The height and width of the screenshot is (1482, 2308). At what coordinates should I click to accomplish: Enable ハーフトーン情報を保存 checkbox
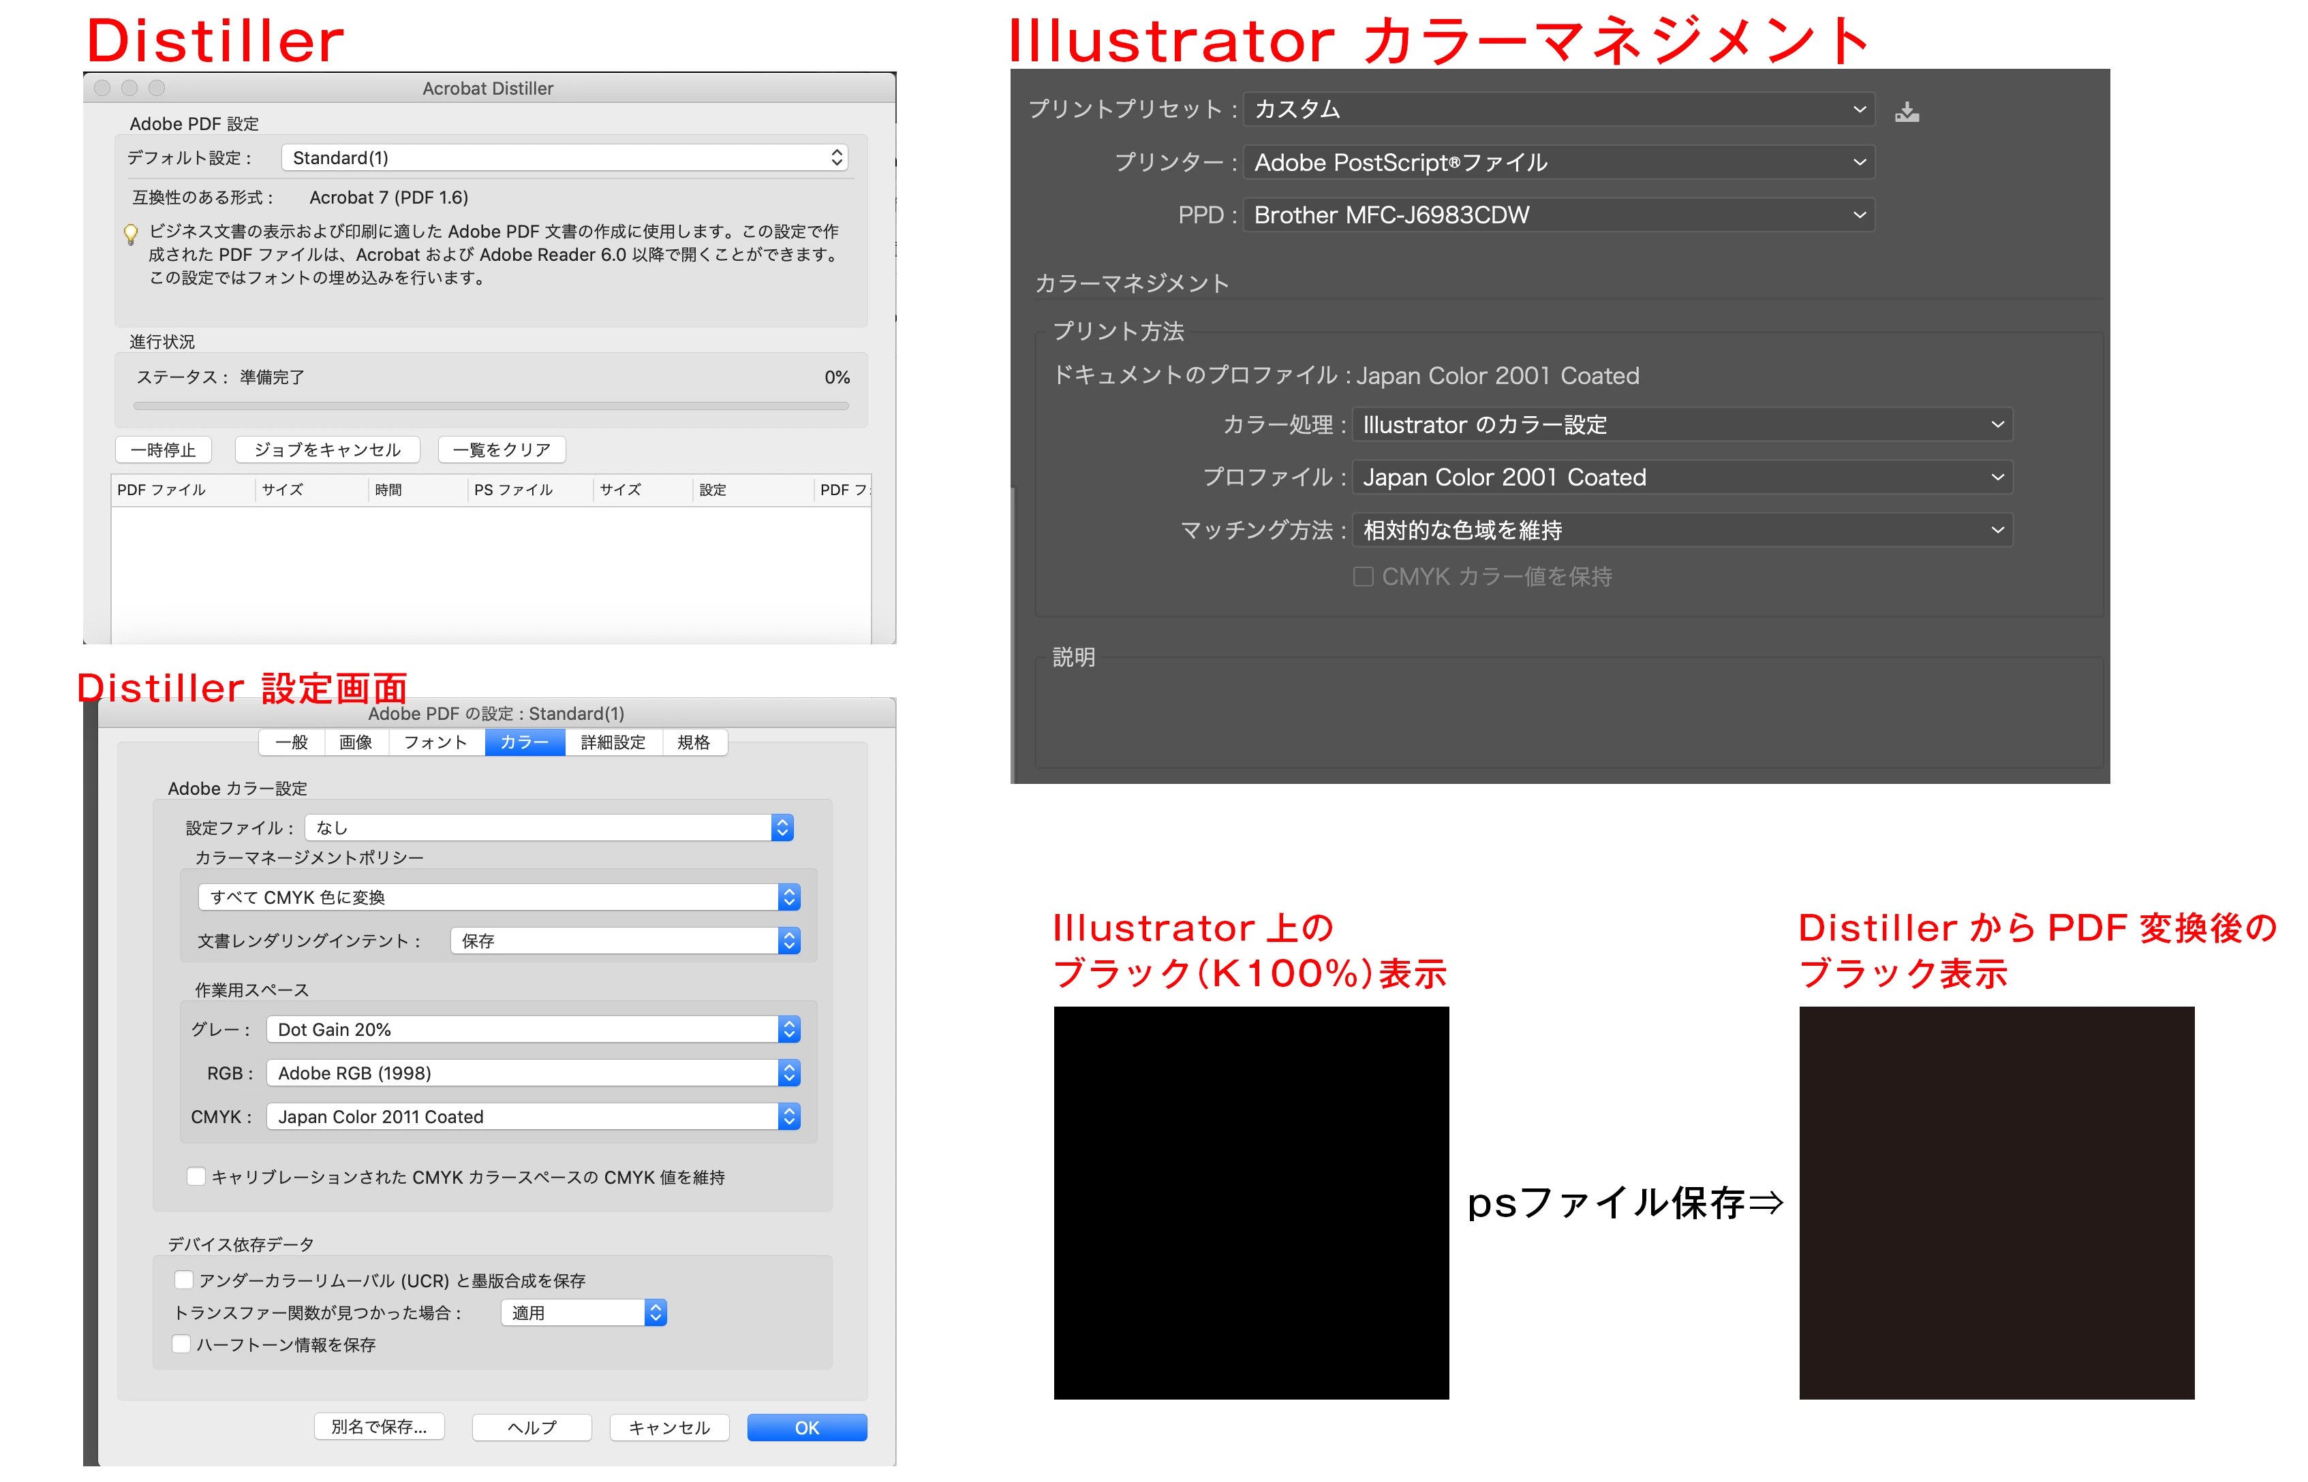point(181,1344)
